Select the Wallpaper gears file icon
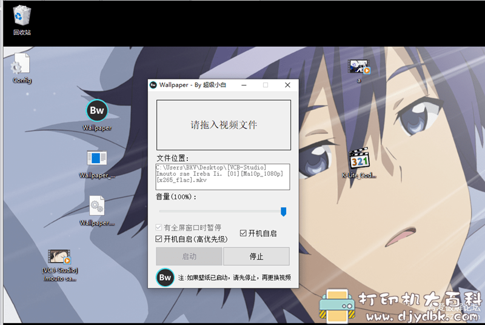Viewport: 485px width, 325px height. 97,211
